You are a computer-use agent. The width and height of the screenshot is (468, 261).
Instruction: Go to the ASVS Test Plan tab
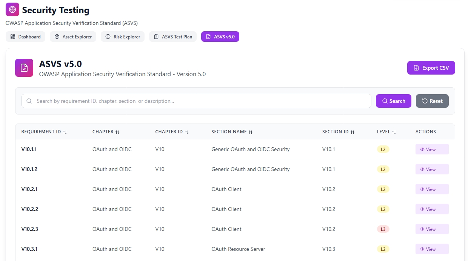point(173,37)
